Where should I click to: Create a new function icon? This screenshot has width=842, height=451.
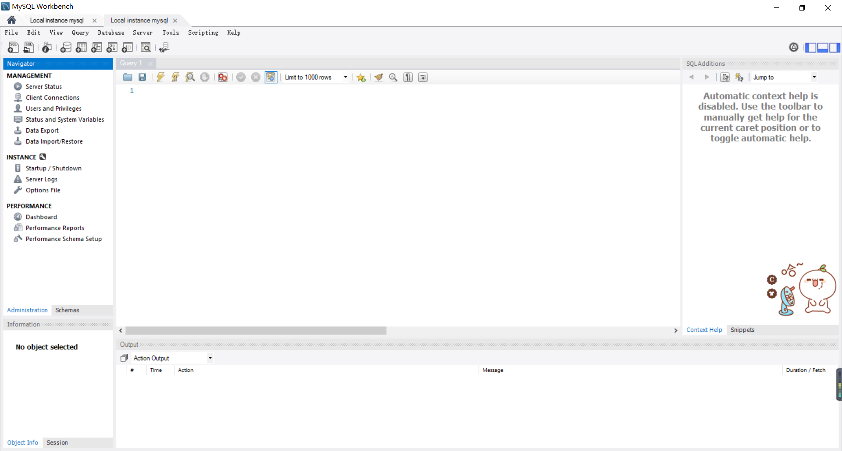pyautogui.click(x=127, y=47)
